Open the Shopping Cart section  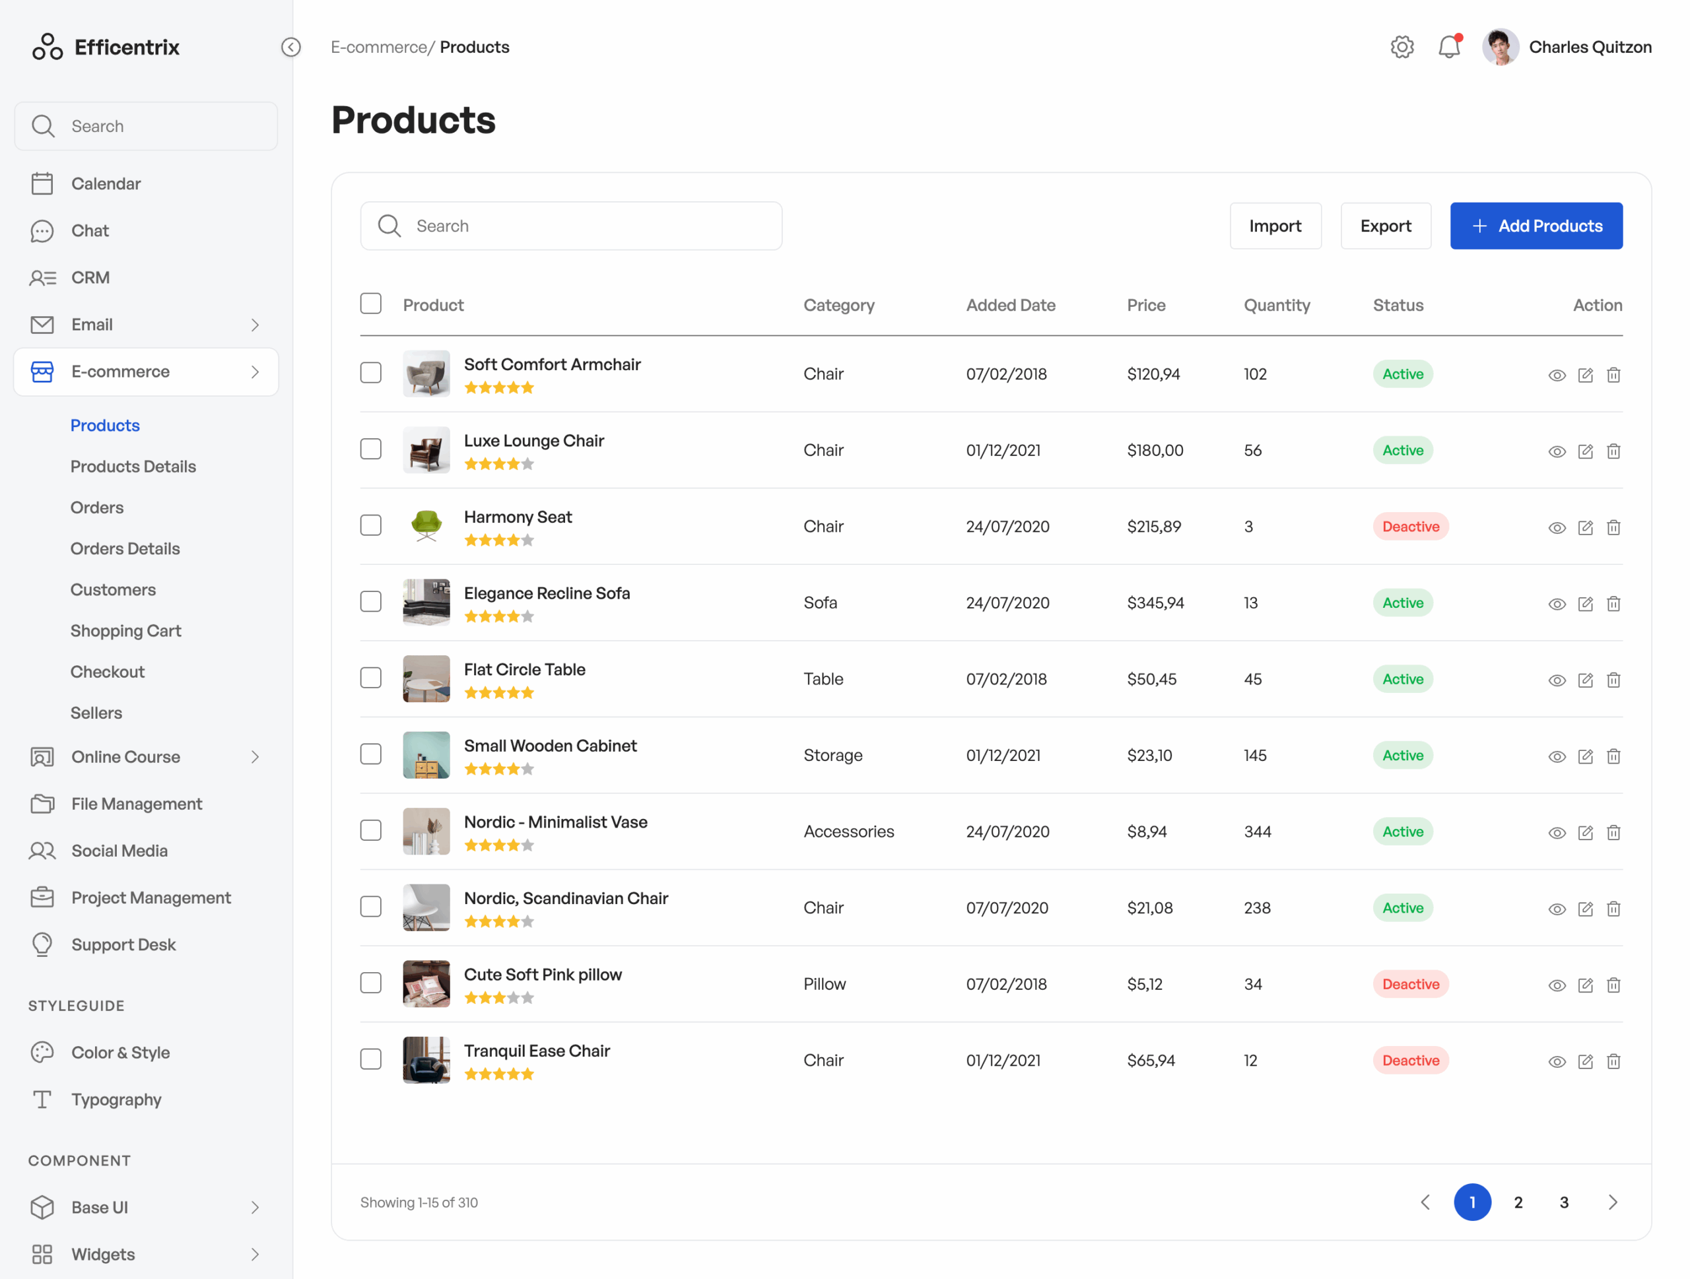coord(125,630)
